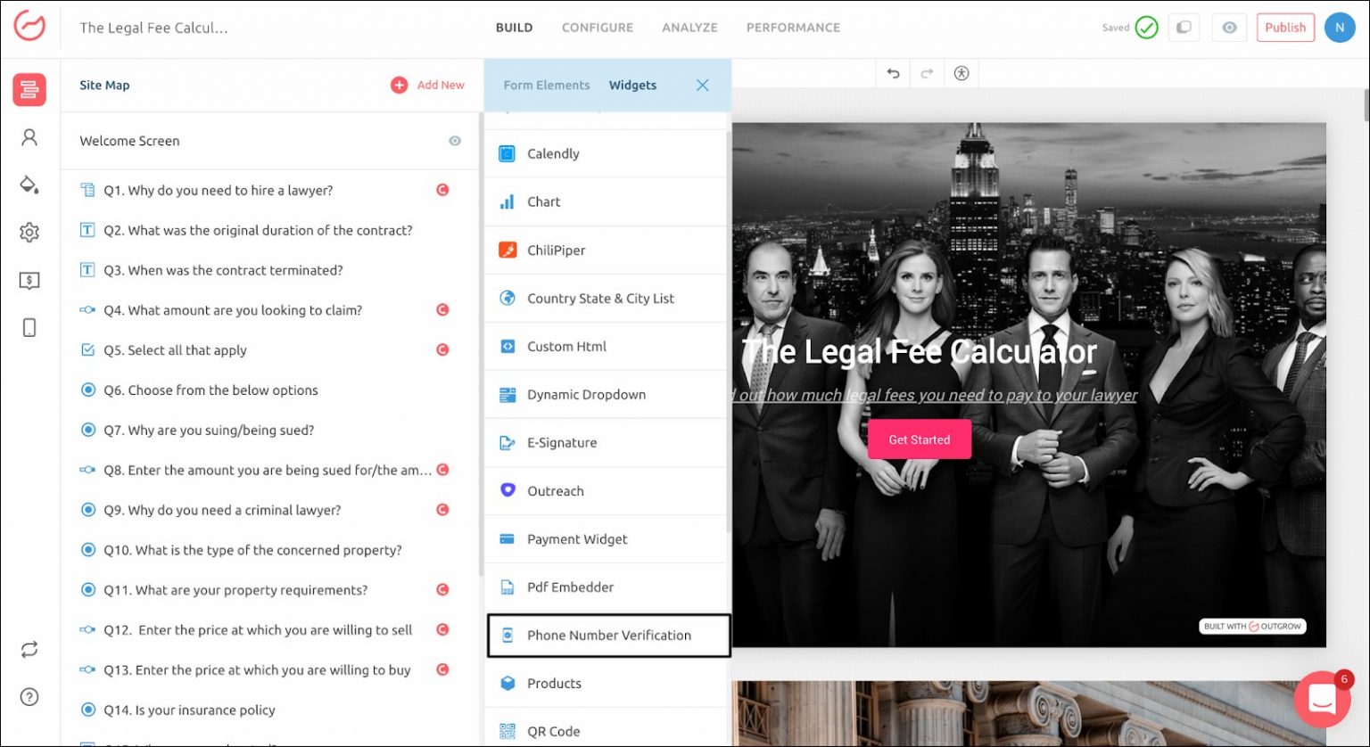Screen dimensions: 1370x747
Task: Switch to the Form Elements tab
Action: coord(547,86)
